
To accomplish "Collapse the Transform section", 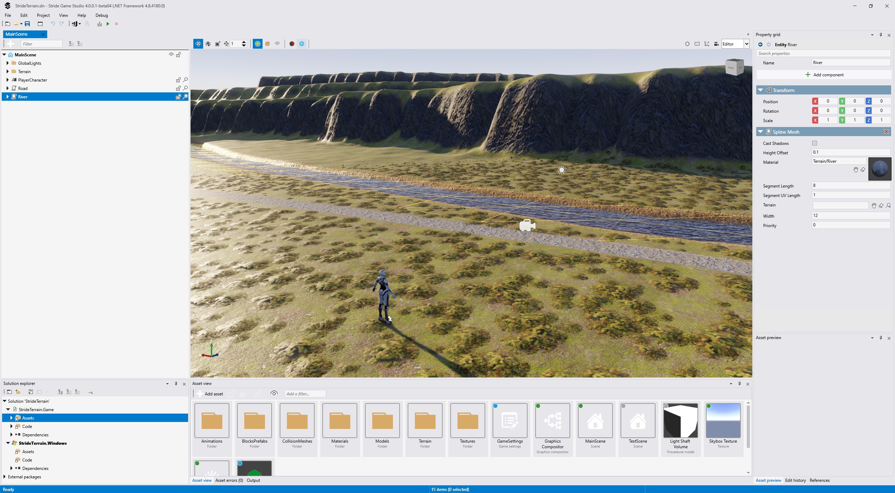I will click(760, 90).
